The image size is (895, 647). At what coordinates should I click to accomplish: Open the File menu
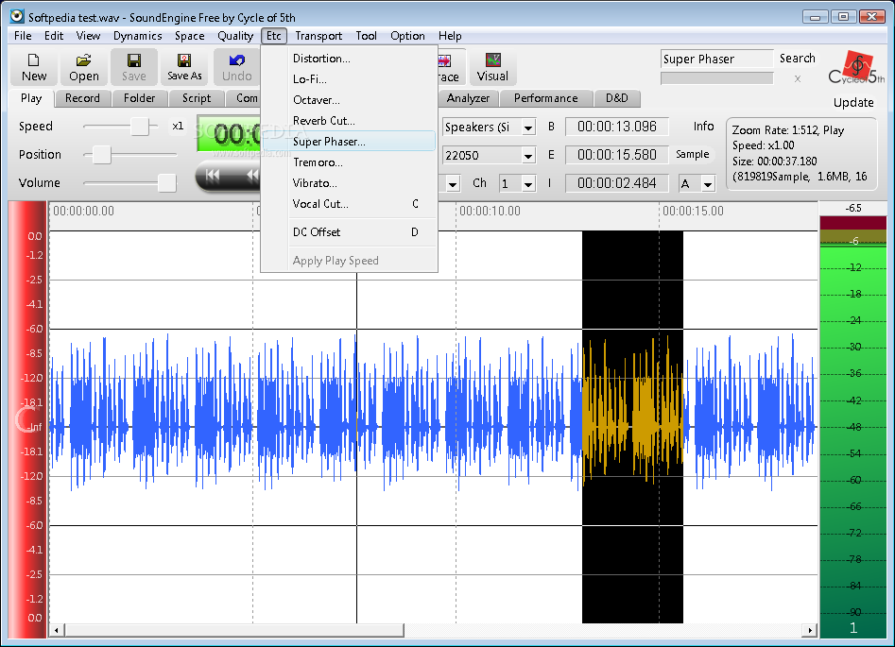[23, 36]
